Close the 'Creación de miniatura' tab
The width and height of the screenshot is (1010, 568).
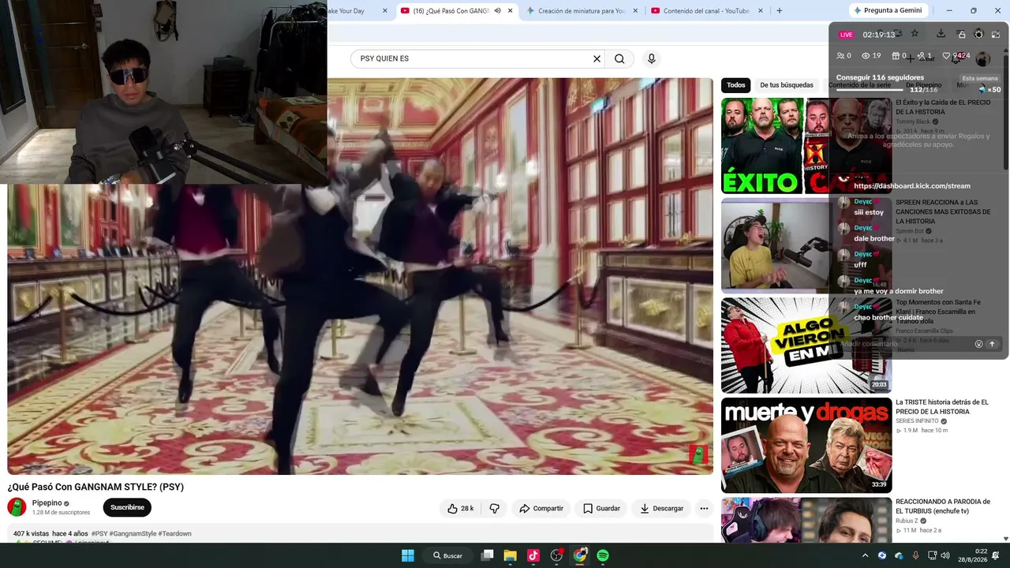635,11
